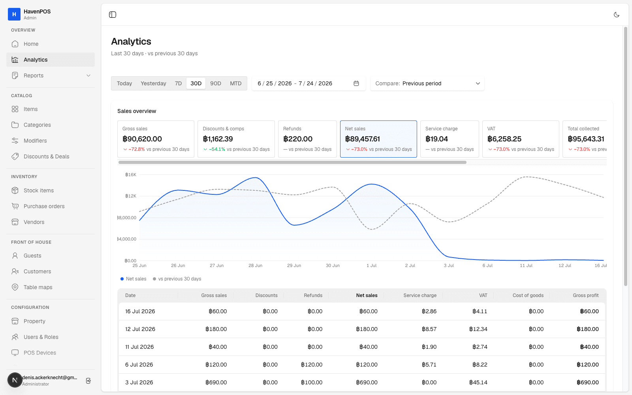Image resolution: width=632 pixels, height=395 pixels.
Task: Click the 3 Jul 2026 row date
Action: 139,382
